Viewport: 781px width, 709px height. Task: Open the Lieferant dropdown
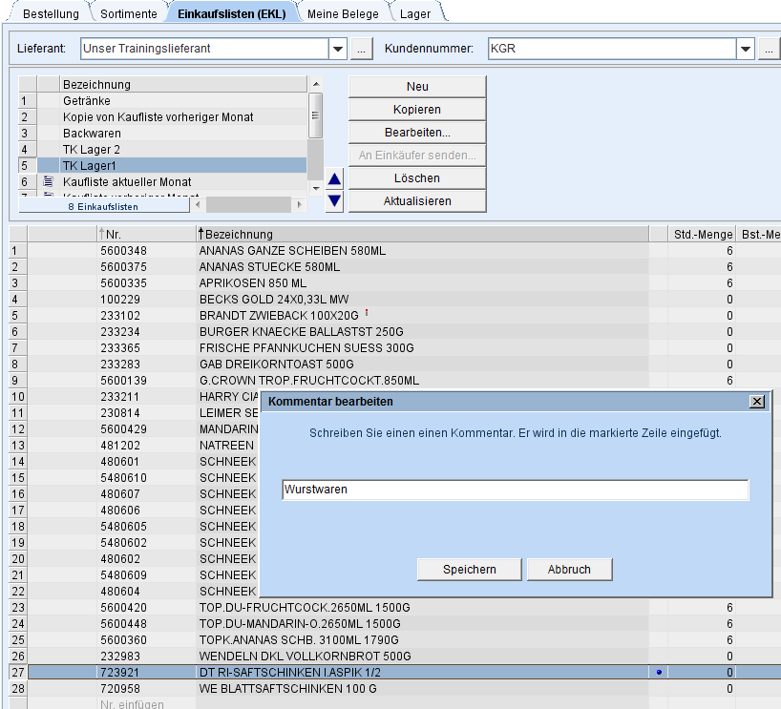click(x=338, y=48)
